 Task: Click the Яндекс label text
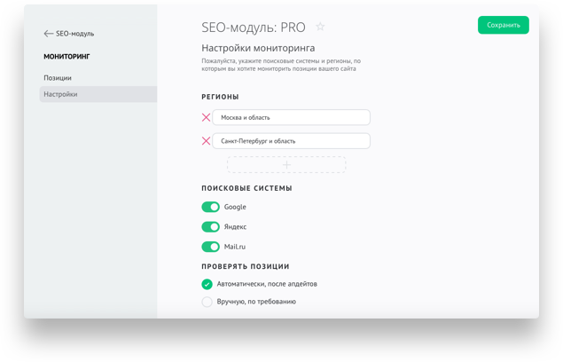coord(235,227)
